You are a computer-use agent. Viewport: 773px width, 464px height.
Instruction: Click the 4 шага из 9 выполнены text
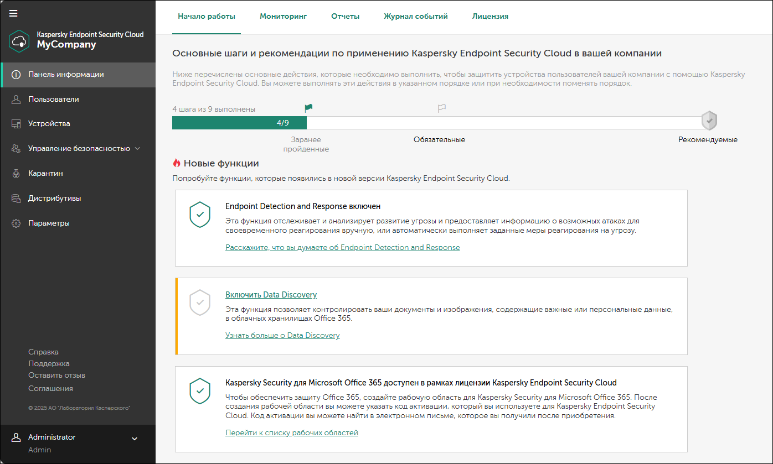coord(214,110)
